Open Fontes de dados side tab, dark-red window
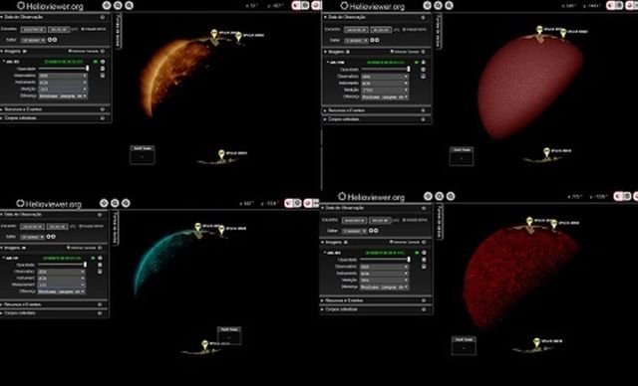Viewport: 638px width, 386px height. (440, 223)
